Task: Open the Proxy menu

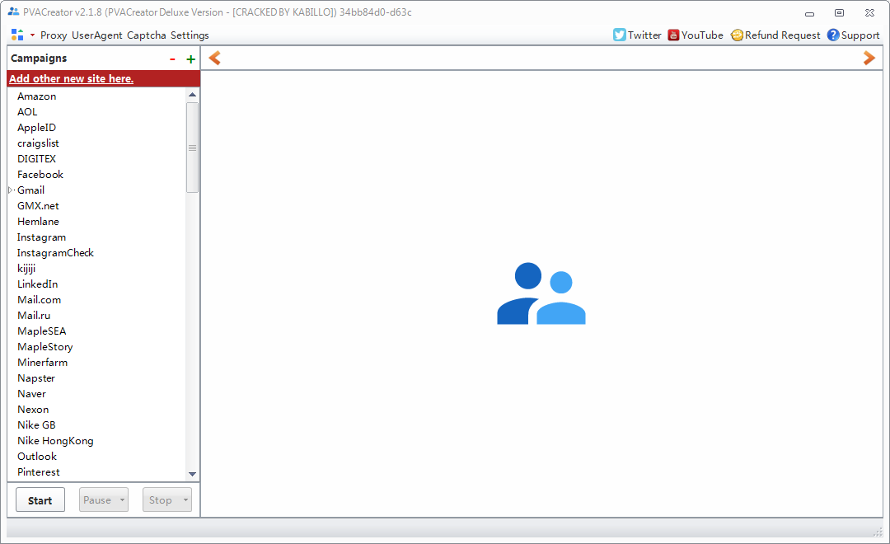Action: (x=54, y=35)
